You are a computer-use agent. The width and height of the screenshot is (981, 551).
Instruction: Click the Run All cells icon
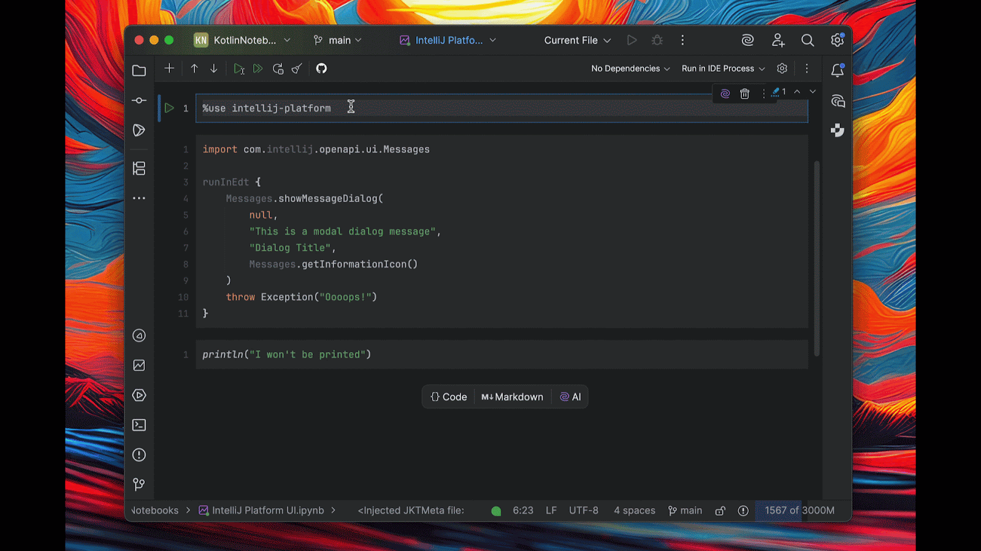[x=258, y=69]
